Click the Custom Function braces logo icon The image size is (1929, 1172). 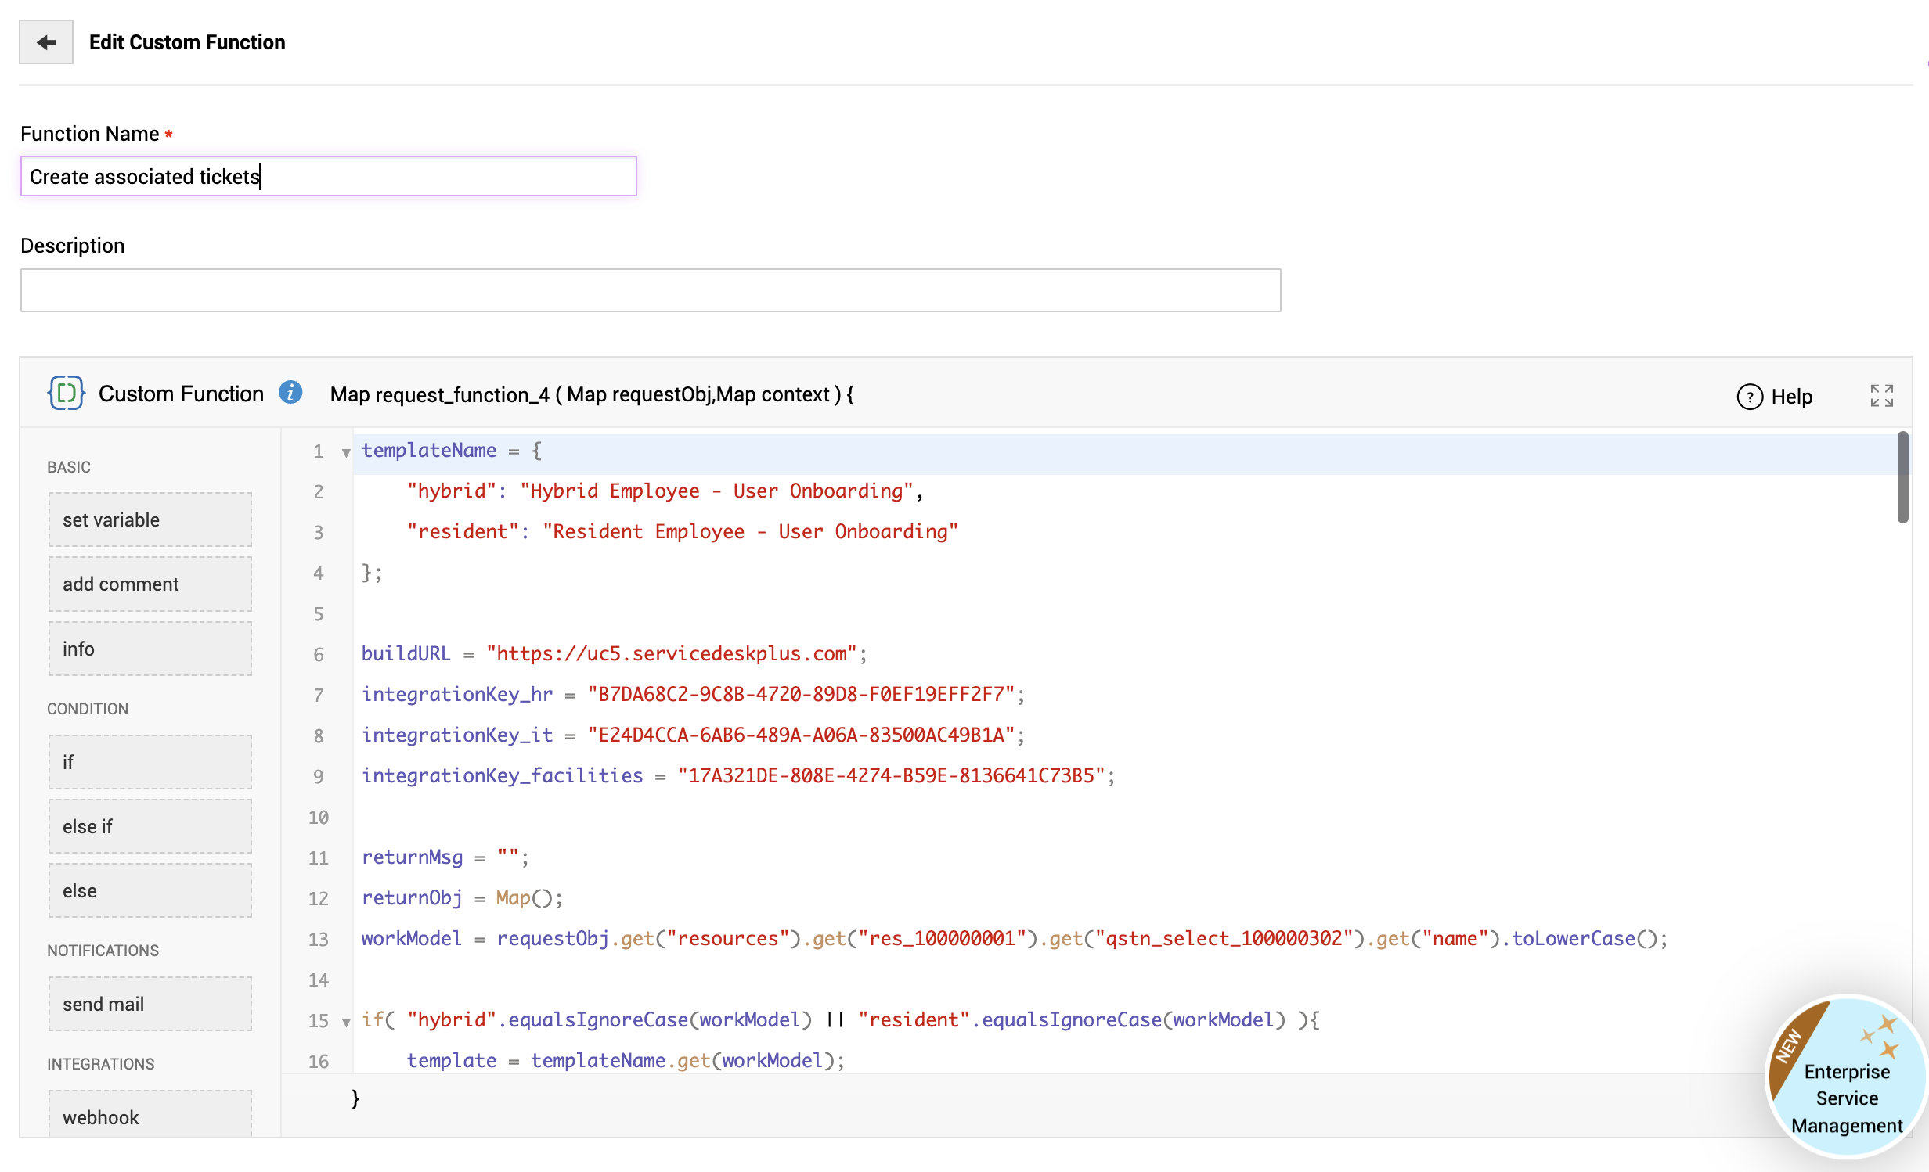point(66,393)
